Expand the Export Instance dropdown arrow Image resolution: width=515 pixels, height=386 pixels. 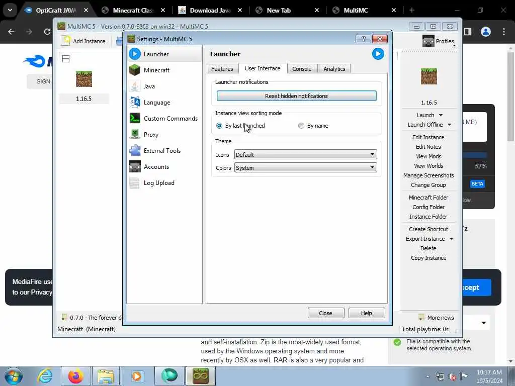click(x=451, y=239)
